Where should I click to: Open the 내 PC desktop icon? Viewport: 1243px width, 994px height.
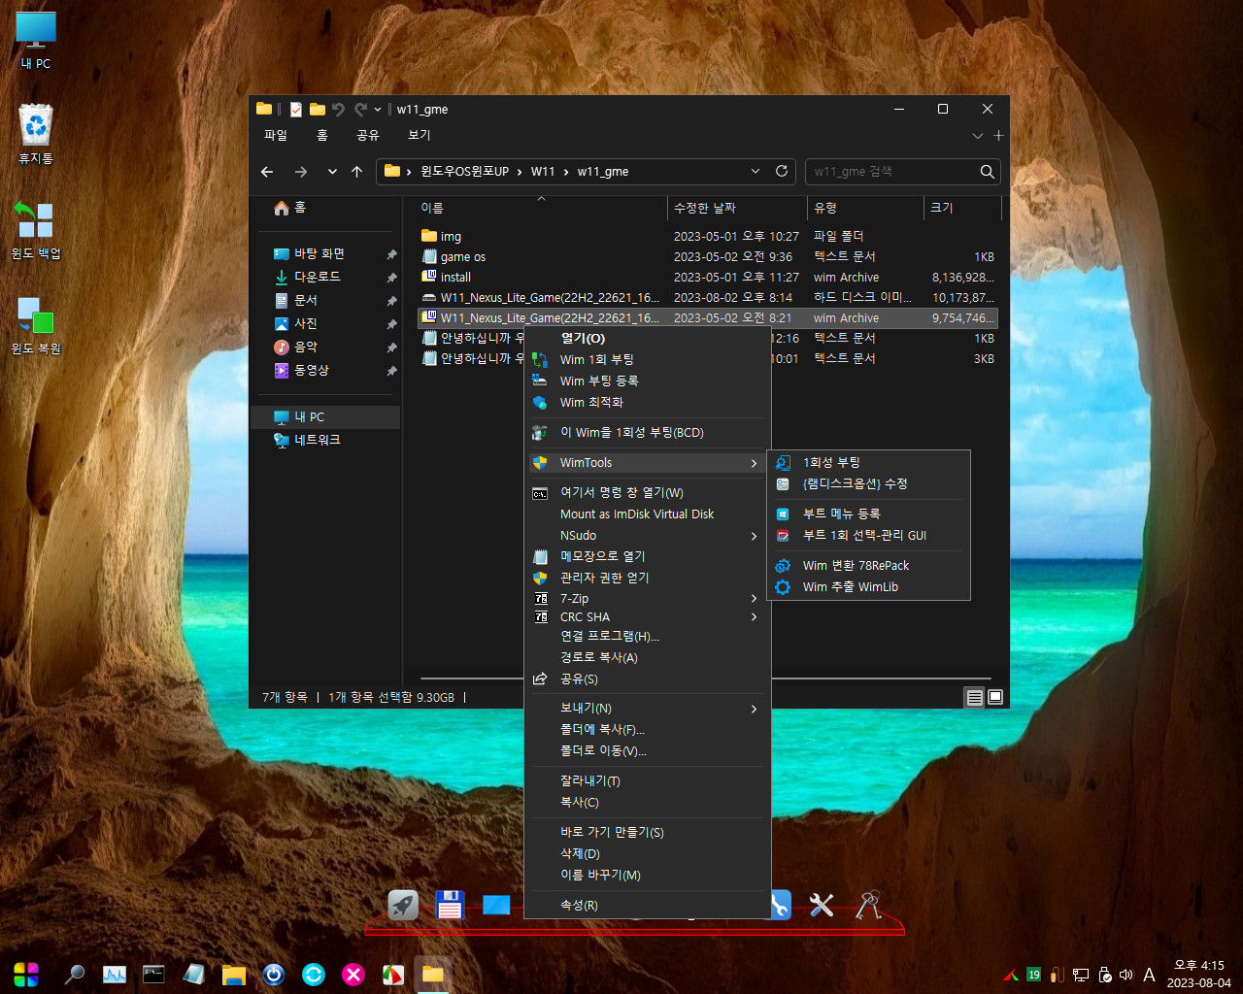tap(36, 41)
